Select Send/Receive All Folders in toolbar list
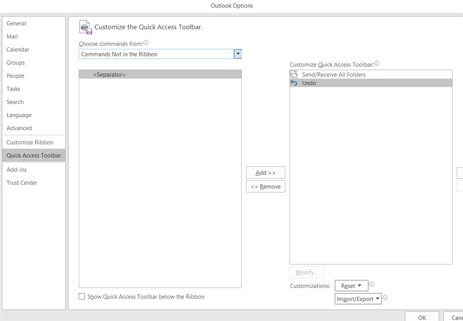The height and width of the screenshot is (321, 463). 371,74
